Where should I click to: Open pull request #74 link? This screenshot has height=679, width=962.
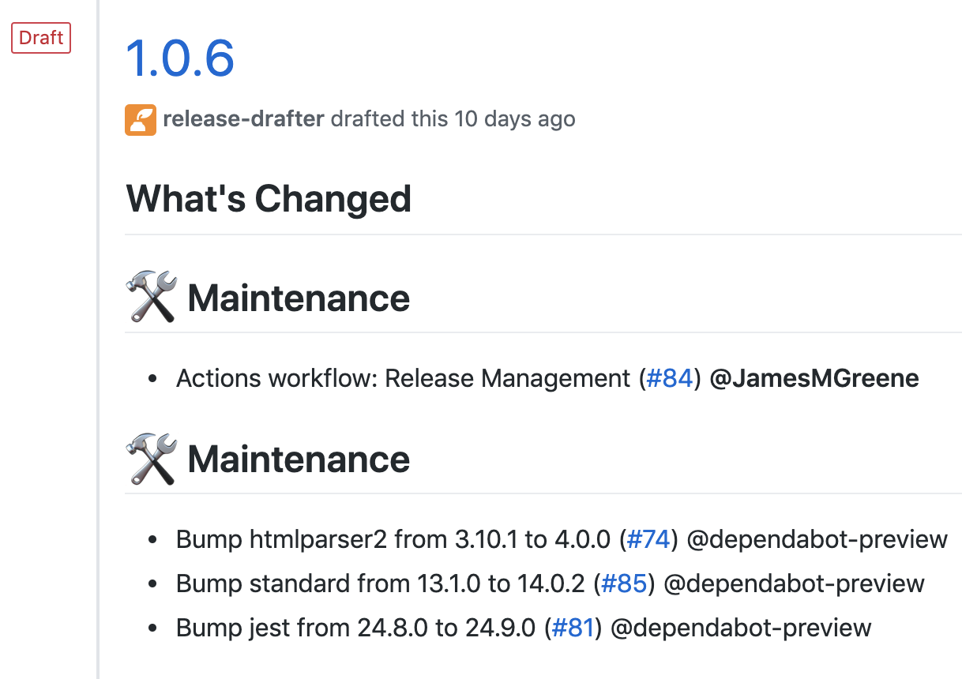click(x=648, y=539)
